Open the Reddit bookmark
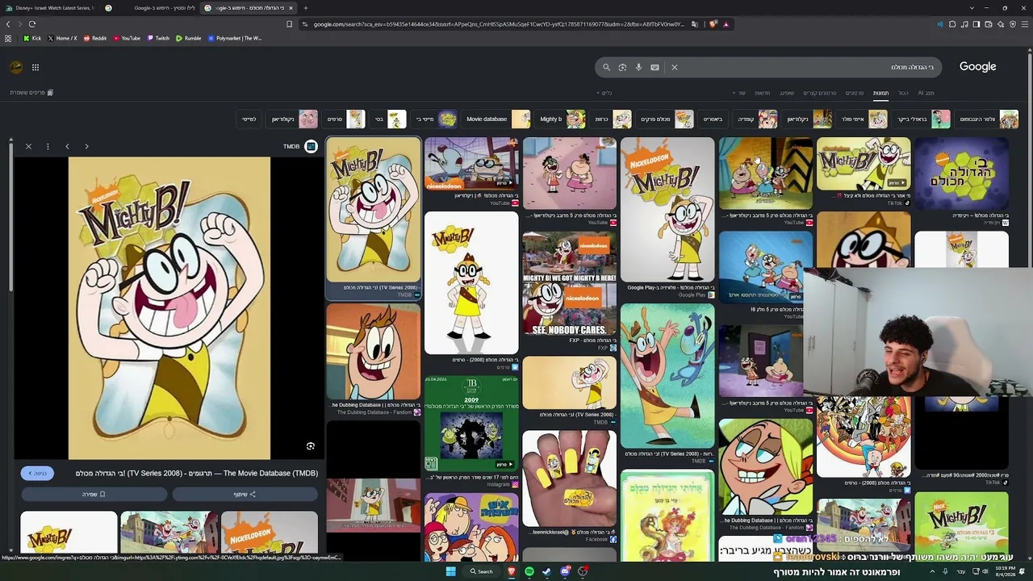Viewport: 1033px width, 581px height. (94, 38)
